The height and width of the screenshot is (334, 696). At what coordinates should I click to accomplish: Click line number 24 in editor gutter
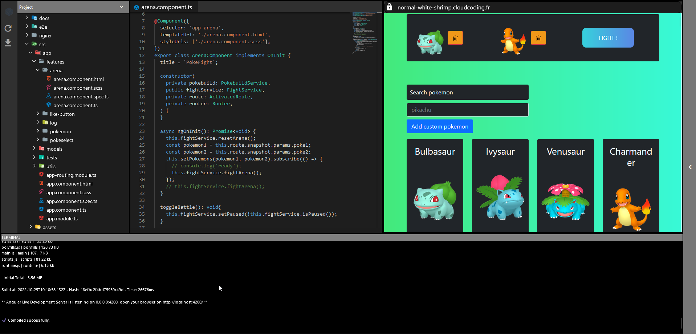pos(142,138)
